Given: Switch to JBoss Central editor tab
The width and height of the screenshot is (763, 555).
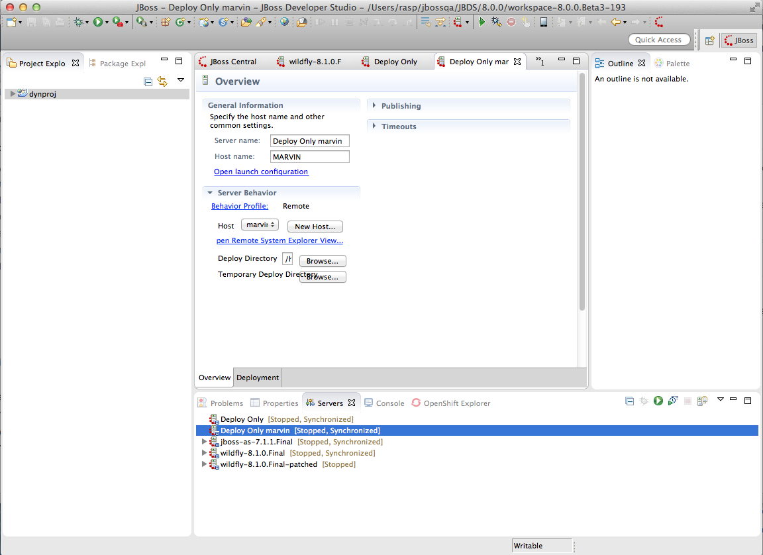Looking at the screenshot, I should [x=227, y=62].
